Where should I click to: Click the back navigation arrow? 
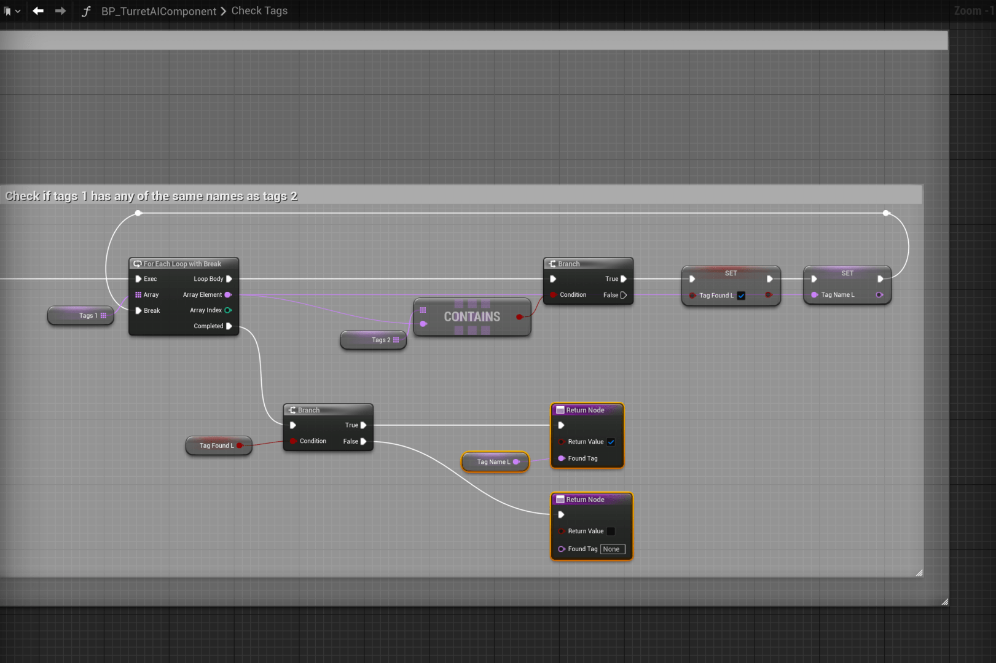click(38, 11)
